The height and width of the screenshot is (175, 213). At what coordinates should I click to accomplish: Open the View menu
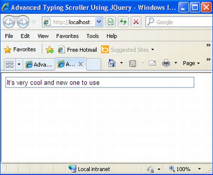(43, 36)
